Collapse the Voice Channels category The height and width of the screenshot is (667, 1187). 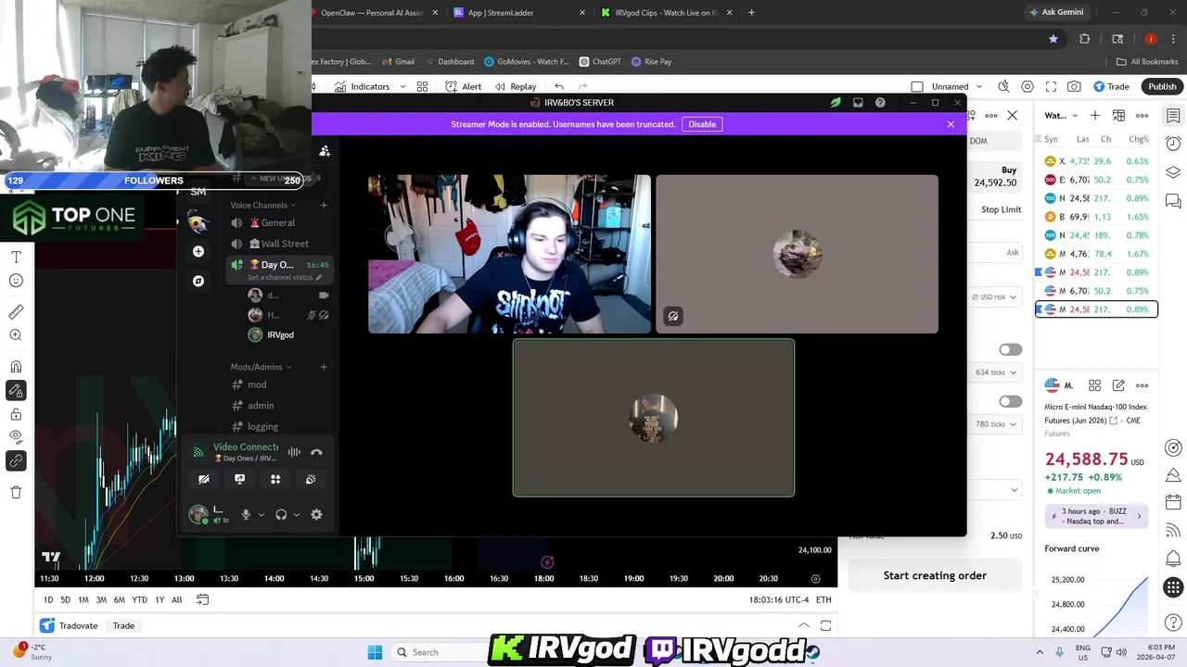(263, 205)
